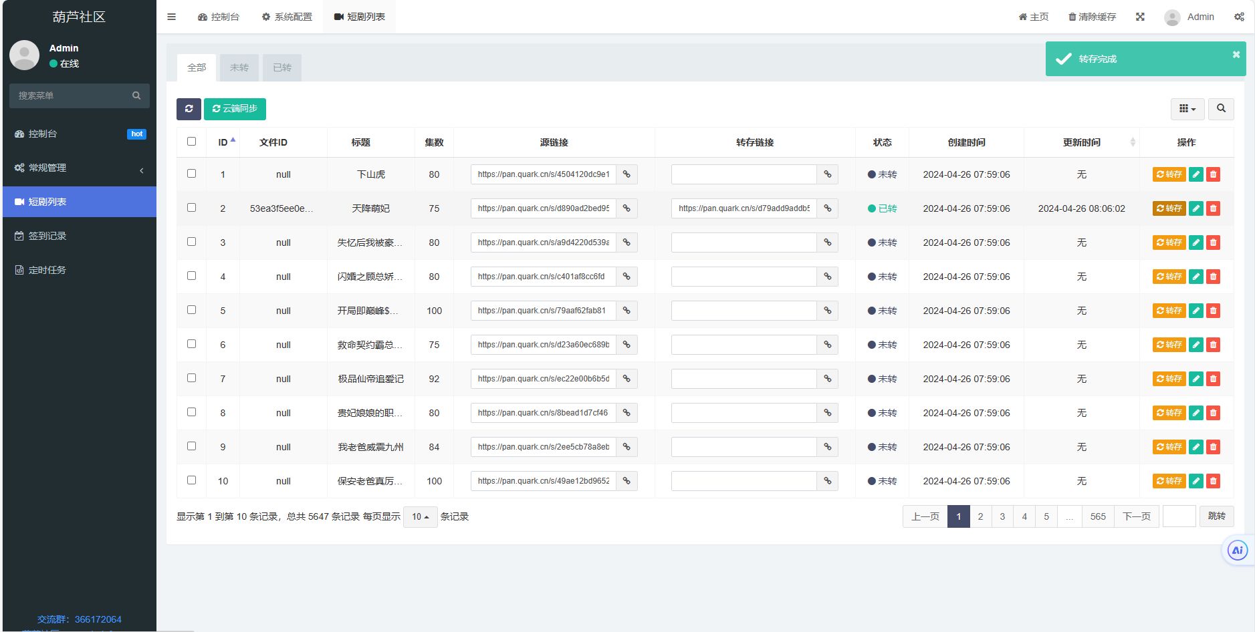Click delete trash icon for row 8
This screenshot has height=632, width=1255.
[1213, 413]
